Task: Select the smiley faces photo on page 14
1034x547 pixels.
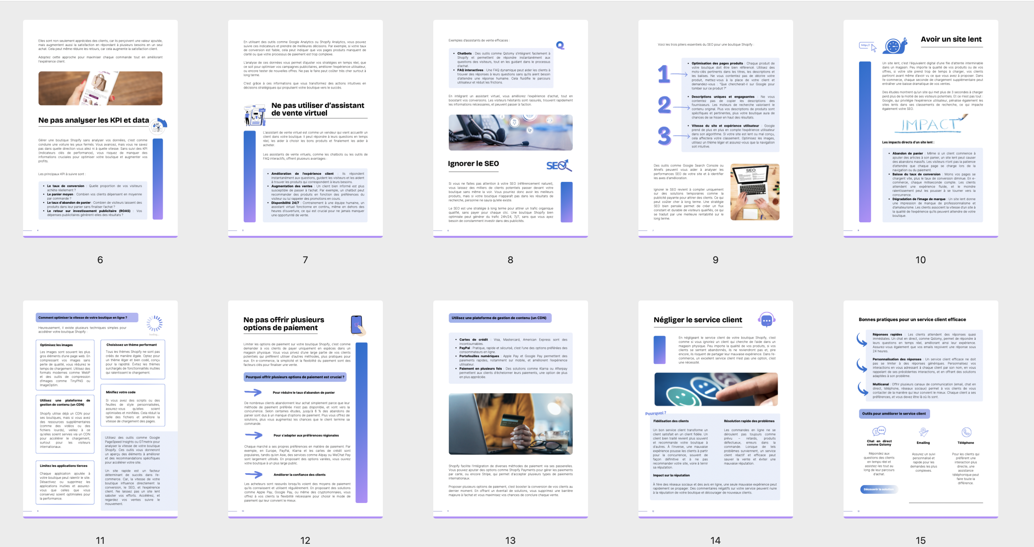Action: [716, 389]
